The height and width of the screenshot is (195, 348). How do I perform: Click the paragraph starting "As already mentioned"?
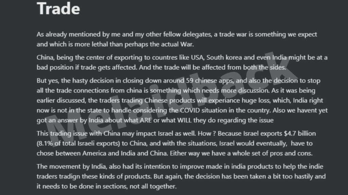[177, 39]
